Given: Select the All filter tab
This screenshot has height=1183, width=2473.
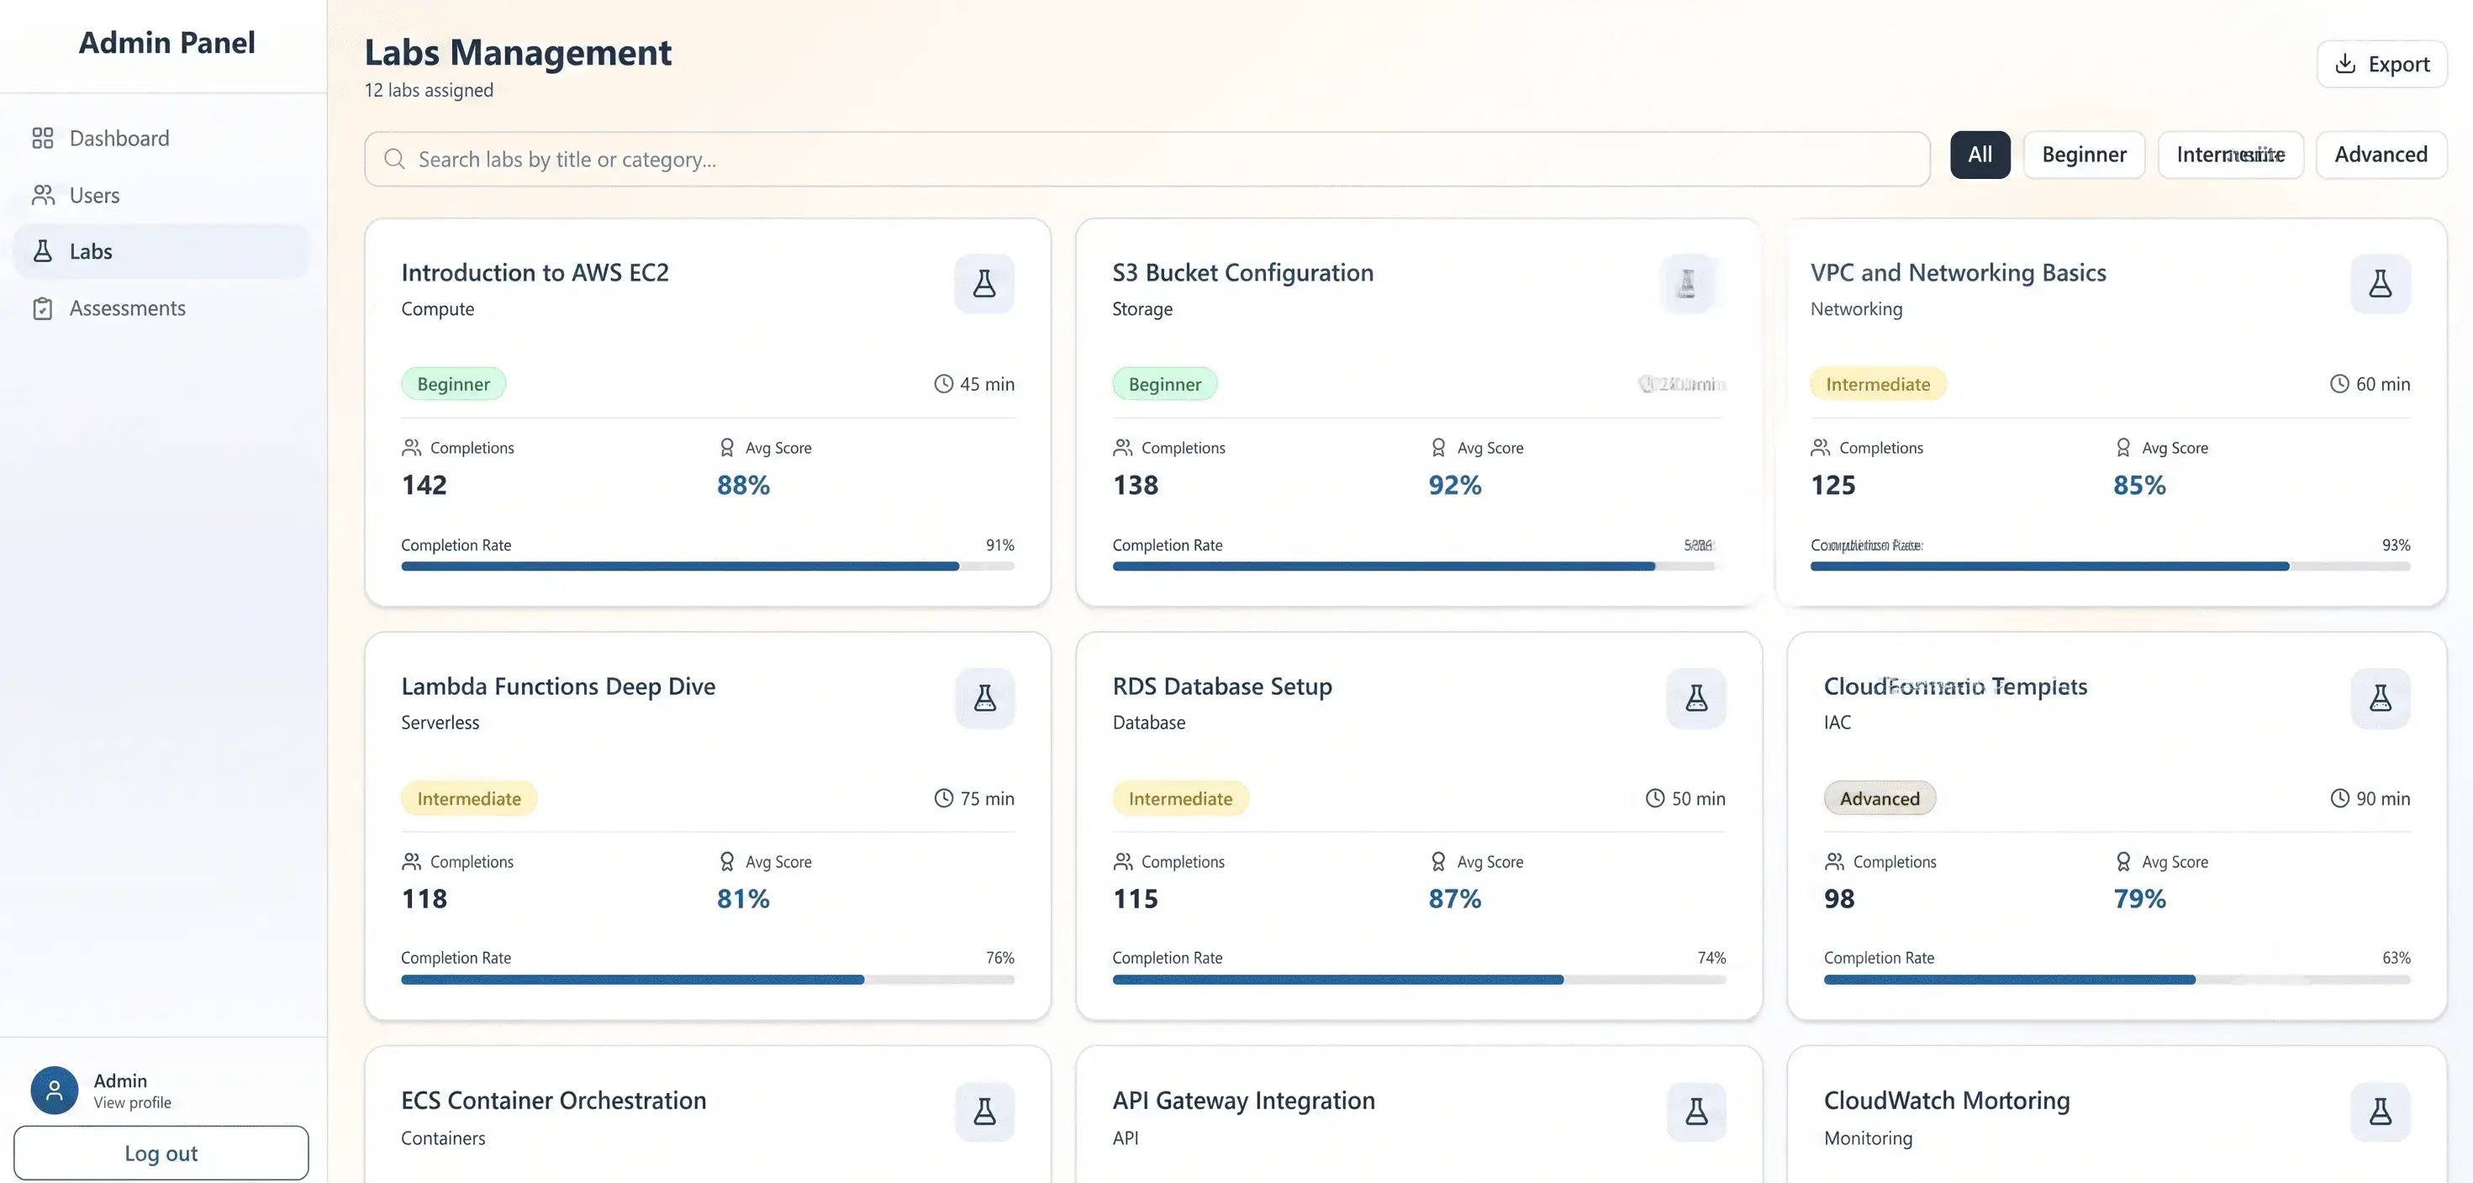Looking at the screenshot, I should click(x=1980, y=155).
